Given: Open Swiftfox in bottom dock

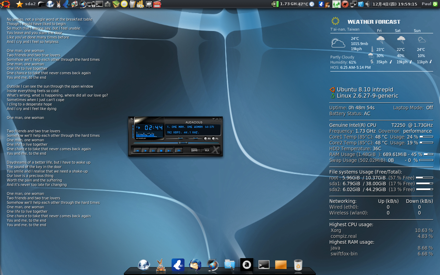Looking at the screenshot, I should [212, 265].
